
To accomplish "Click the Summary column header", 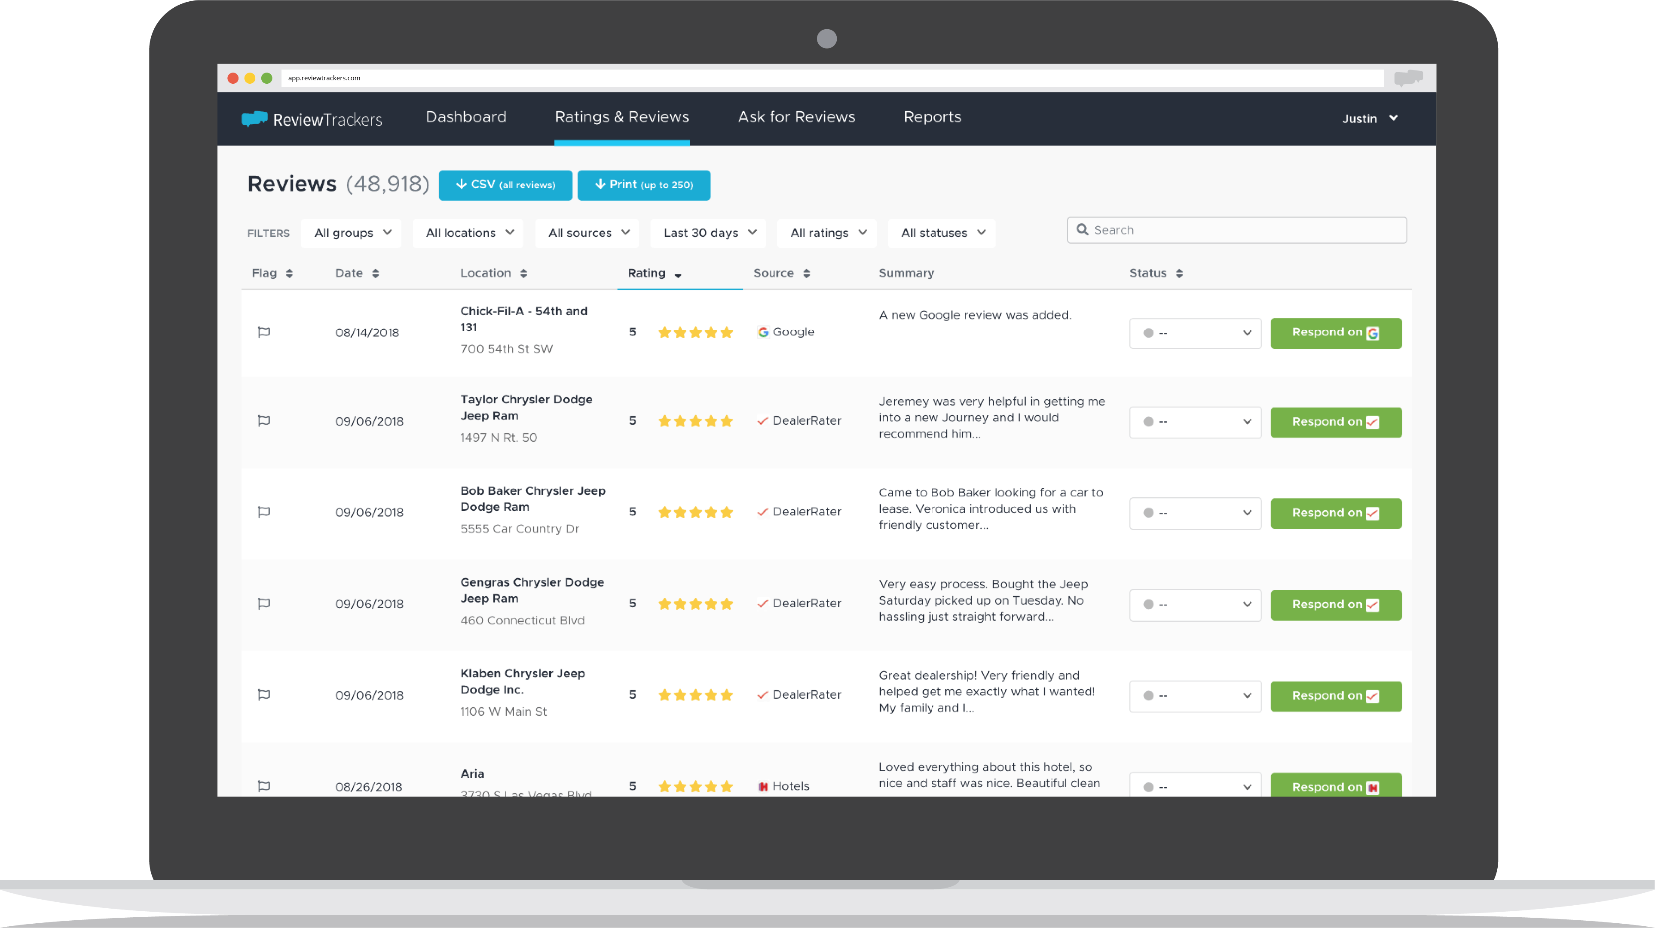I will coord(906,274).
